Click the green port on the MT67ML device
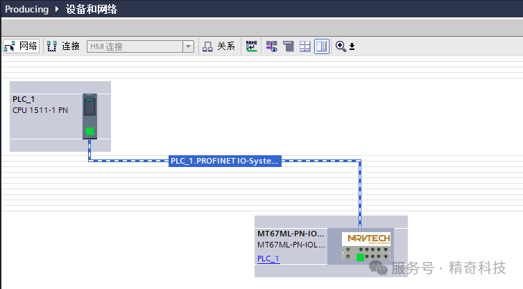523x289 pixels. click(360, 257)
